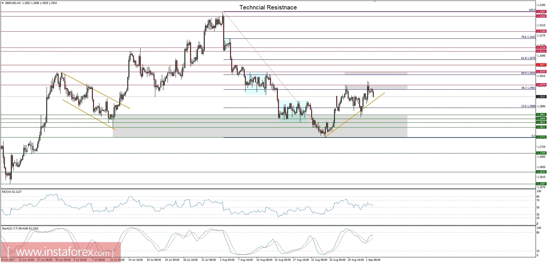This screenshot has width=547, height=263.
Task: Click the green support price tag 1.2845
Action: click(541, 118)
